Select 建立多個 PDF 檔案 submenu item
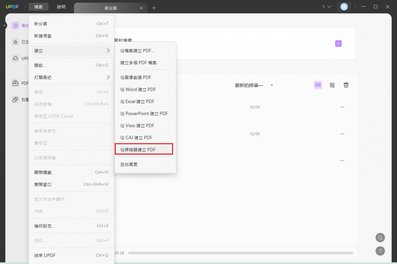 [145, 63]
